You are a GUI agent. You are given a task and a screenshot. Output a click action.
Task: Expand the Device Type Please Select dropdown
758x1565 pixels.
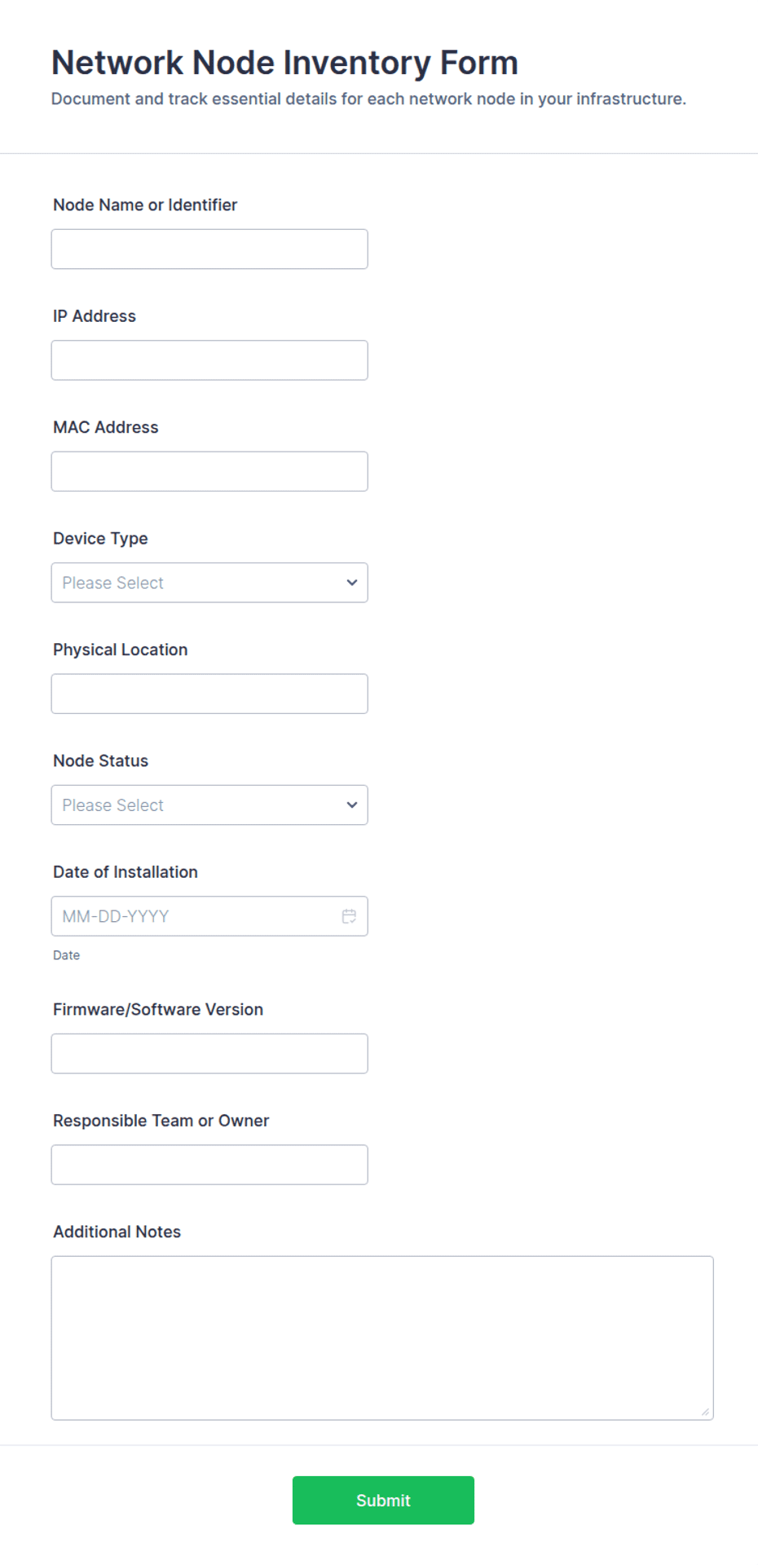209,583
